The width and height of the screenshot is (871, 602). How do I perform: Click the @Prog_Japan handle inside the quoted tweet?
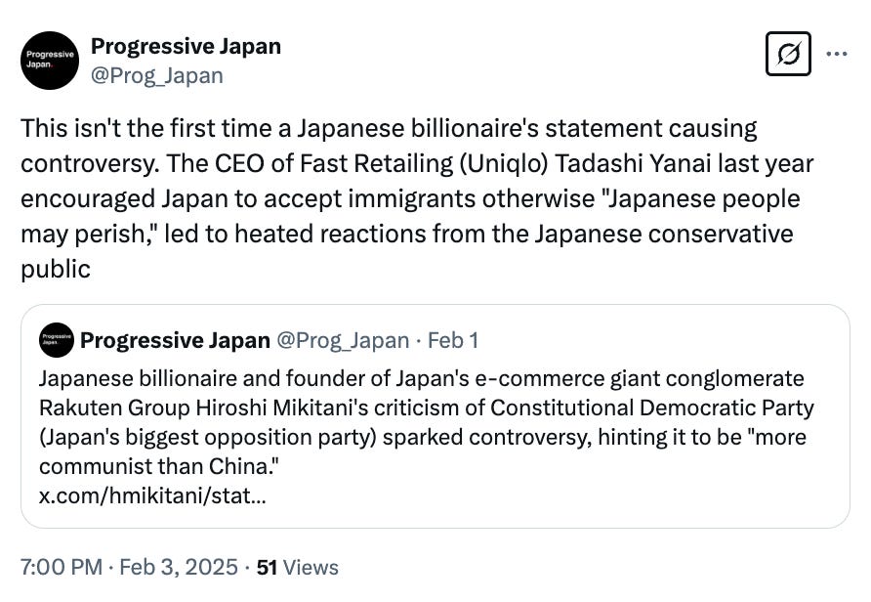343,340
